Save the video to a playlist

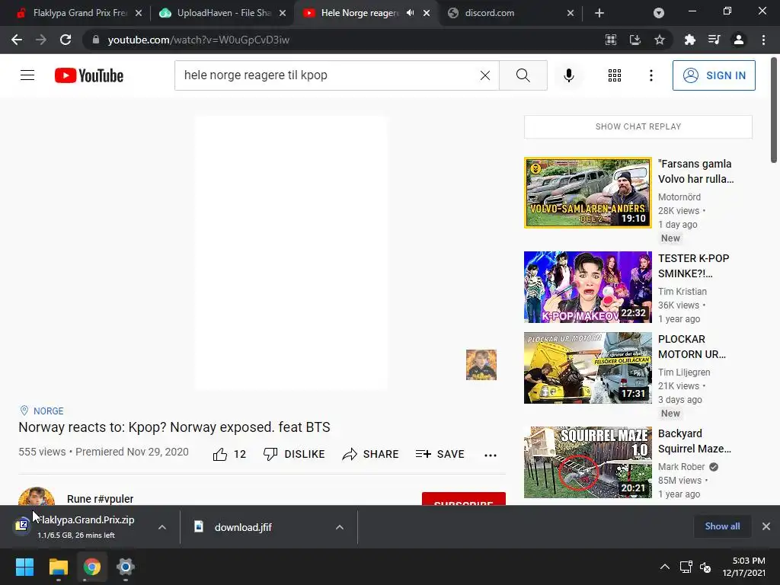click(440, 454)
